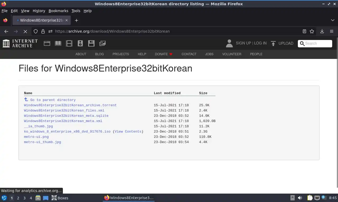Click the page vertical scrollbar
Screen dimensions: 338x202
click(x=337, y=113)
